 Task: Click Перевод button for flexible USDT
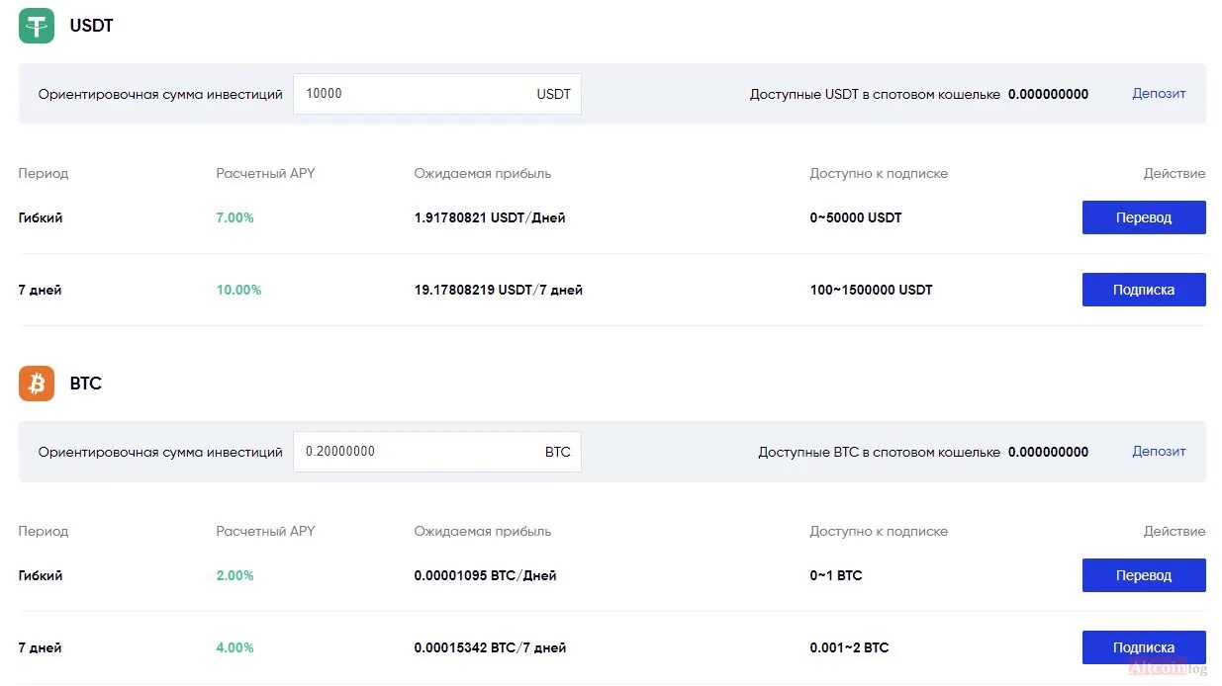tap(1144, 217)
